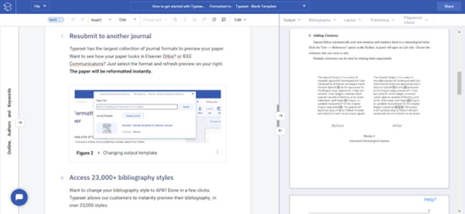Viewport: 465px width, 214px height.
Task: Click the 'Adding Citations' heading in the preview
Action: pyautogui.click(x=325, y=35)
